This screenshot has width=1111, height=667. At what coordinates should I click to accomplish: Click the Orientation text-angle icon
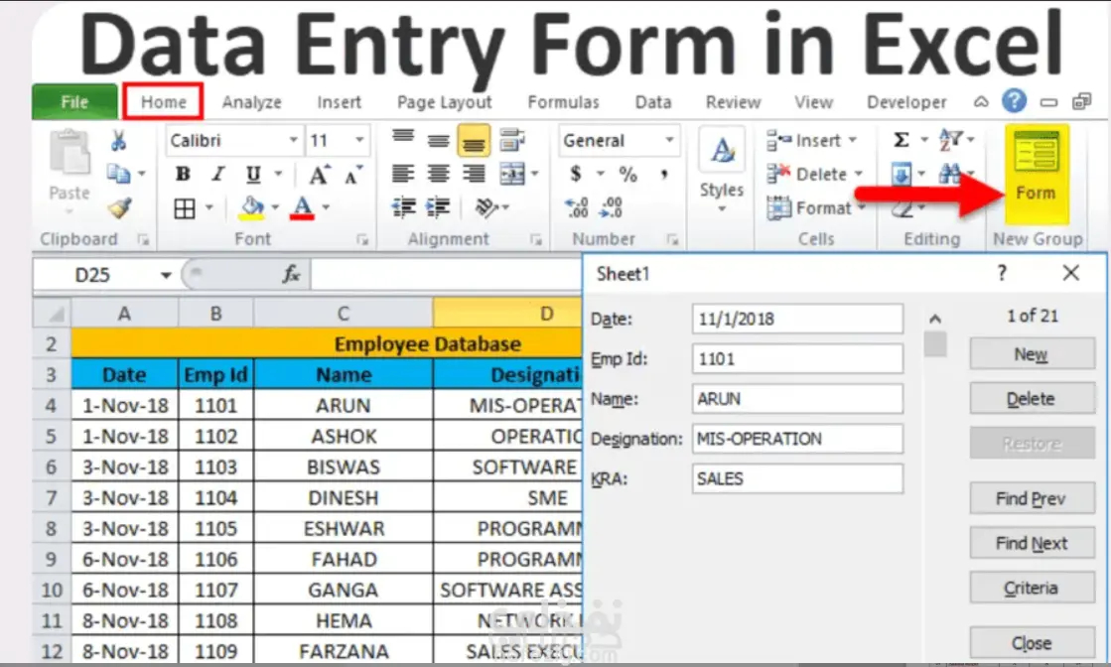click(x=486, y=207)
